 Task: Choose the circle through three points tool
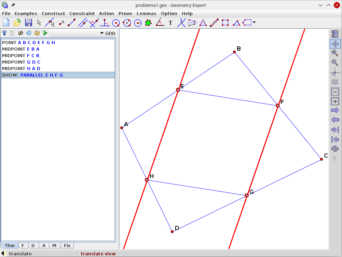click(x=127, y=23)
